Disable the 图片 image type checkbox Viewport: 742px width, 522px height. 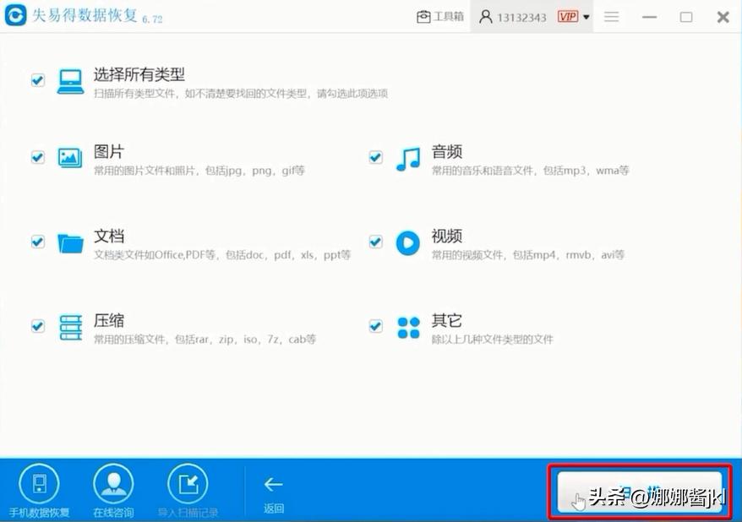[37, 158]
